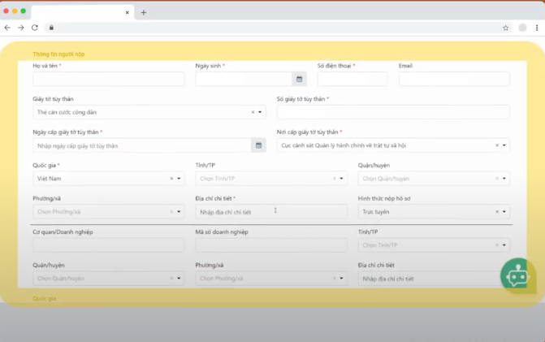Expand the Quốc gia dropdown arrow
The height and width of the screenshot is (342, 545).
pyautogui.click(x=179, y=179)
